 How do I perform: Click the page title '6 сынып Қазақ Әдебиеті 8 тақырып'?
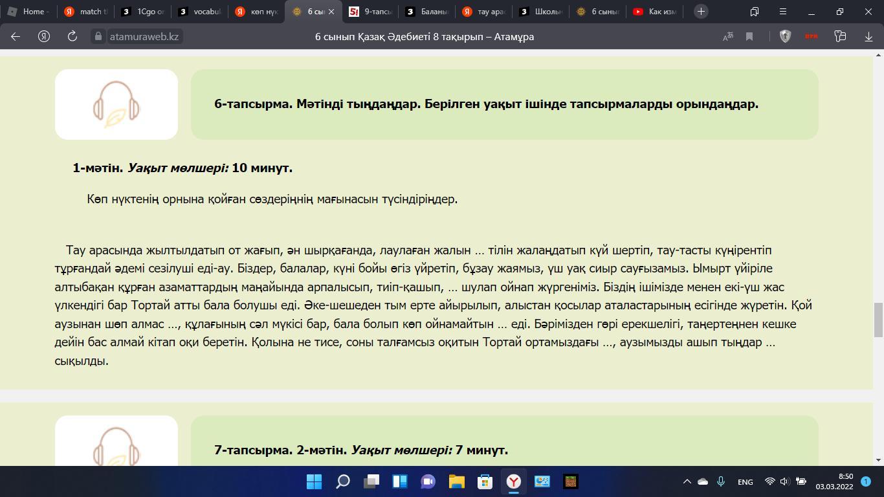tap(425, 36)
